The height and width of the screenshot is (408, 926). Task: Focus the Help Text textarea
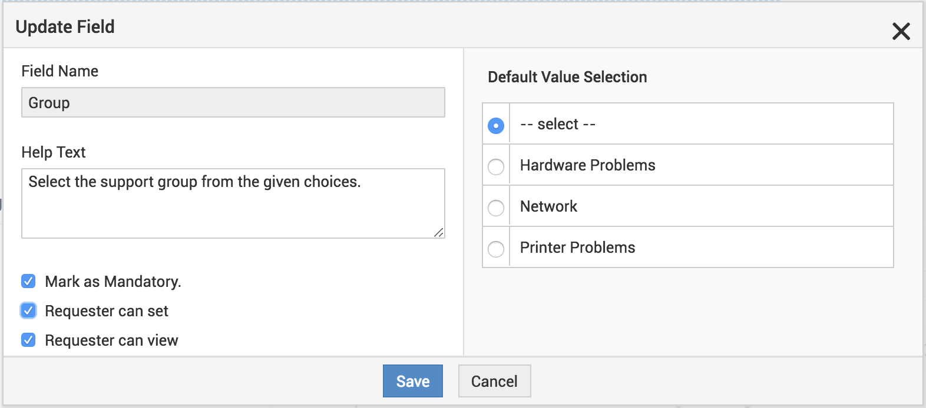233,203
